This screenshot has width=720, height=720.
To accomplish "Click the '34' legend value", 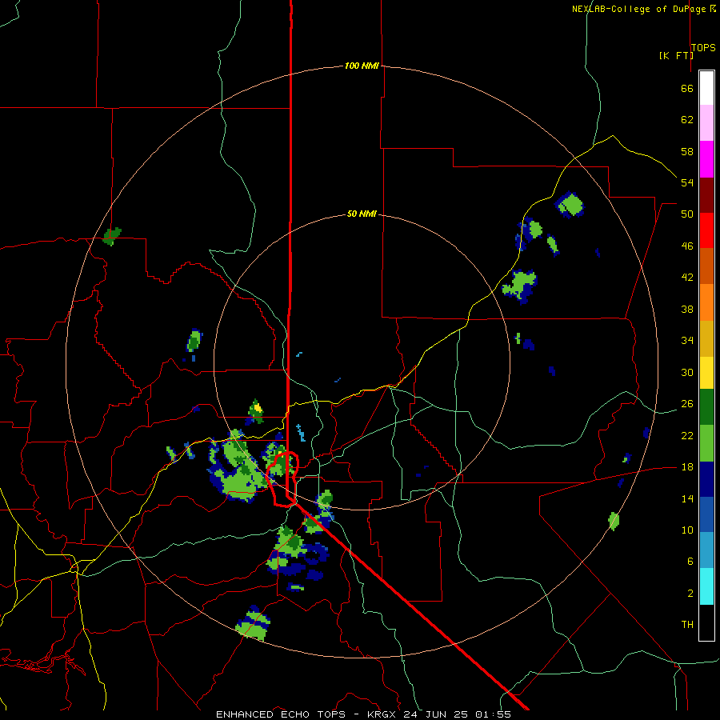I will pyautogui.click(x=687, y=341).
